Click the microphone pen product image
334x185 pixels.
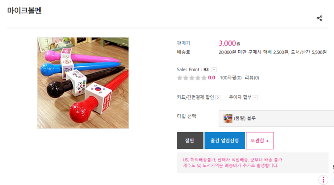(x=83, y=83)
